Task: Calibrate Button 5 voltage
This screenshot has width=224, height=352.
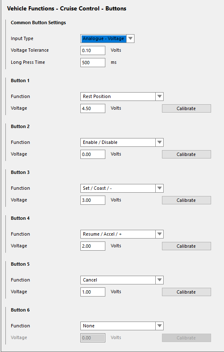Action: click(187, 292)
